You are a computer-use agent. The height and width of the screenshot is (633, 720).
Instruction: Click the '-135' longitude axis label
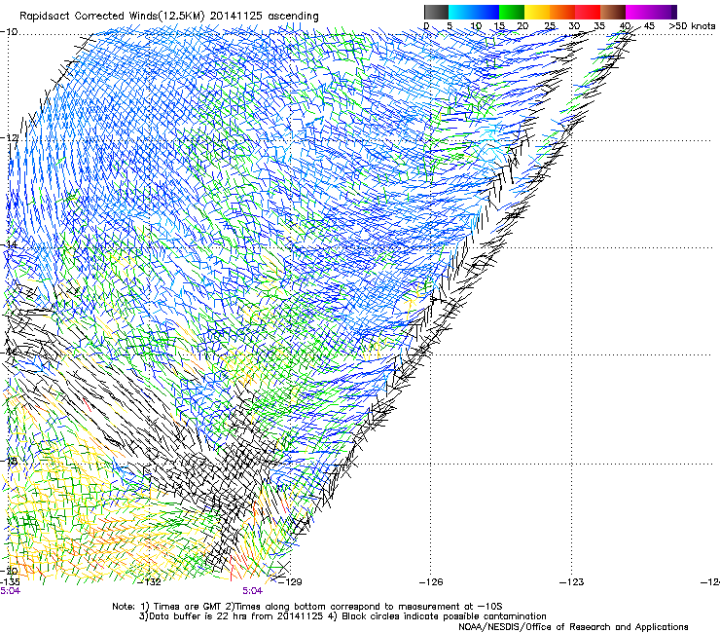tap(10, 582)
